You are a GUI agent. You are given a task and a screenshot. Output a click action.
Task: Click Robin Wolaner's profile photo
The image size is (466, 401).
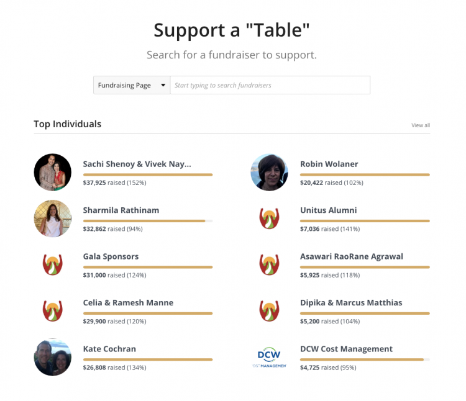[x=269, y=172]
